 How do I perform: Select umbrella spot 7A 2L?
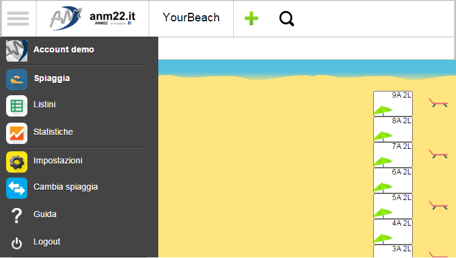[x=393, y=155]
